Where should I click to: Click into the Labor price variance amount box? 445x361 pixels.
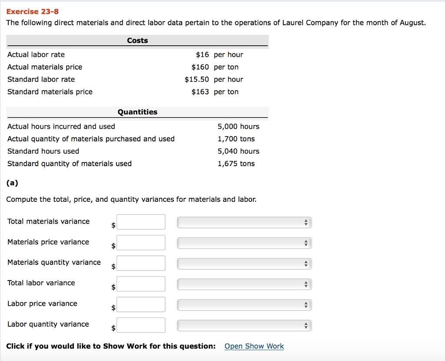coord(141,304)
